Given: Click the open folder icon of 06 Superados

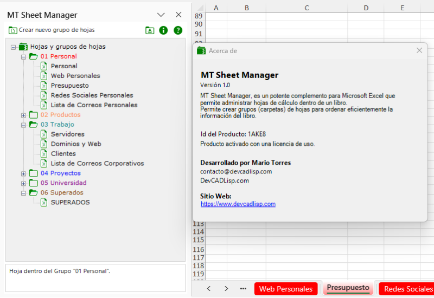Looking at the screenshot, I should click(x=34, y=192).
